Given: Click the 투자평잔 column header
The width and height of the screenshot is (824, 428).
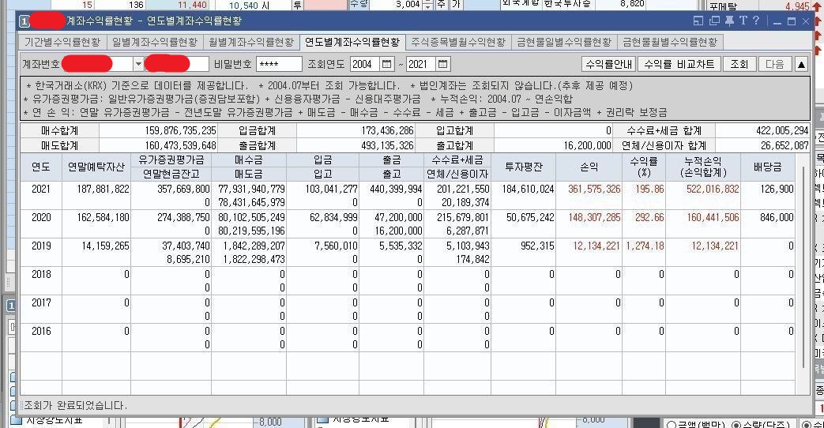Looking at the screenshot, I should [524, 167].
